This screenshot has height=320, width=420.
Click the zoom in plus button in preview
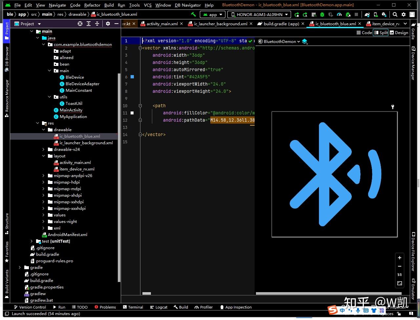tap(399, 258)
